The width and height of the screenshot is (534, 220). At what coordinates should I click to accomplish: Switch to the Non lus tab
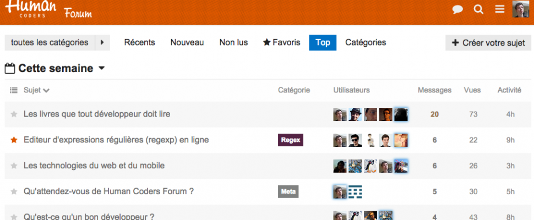(x=233, y=42)
